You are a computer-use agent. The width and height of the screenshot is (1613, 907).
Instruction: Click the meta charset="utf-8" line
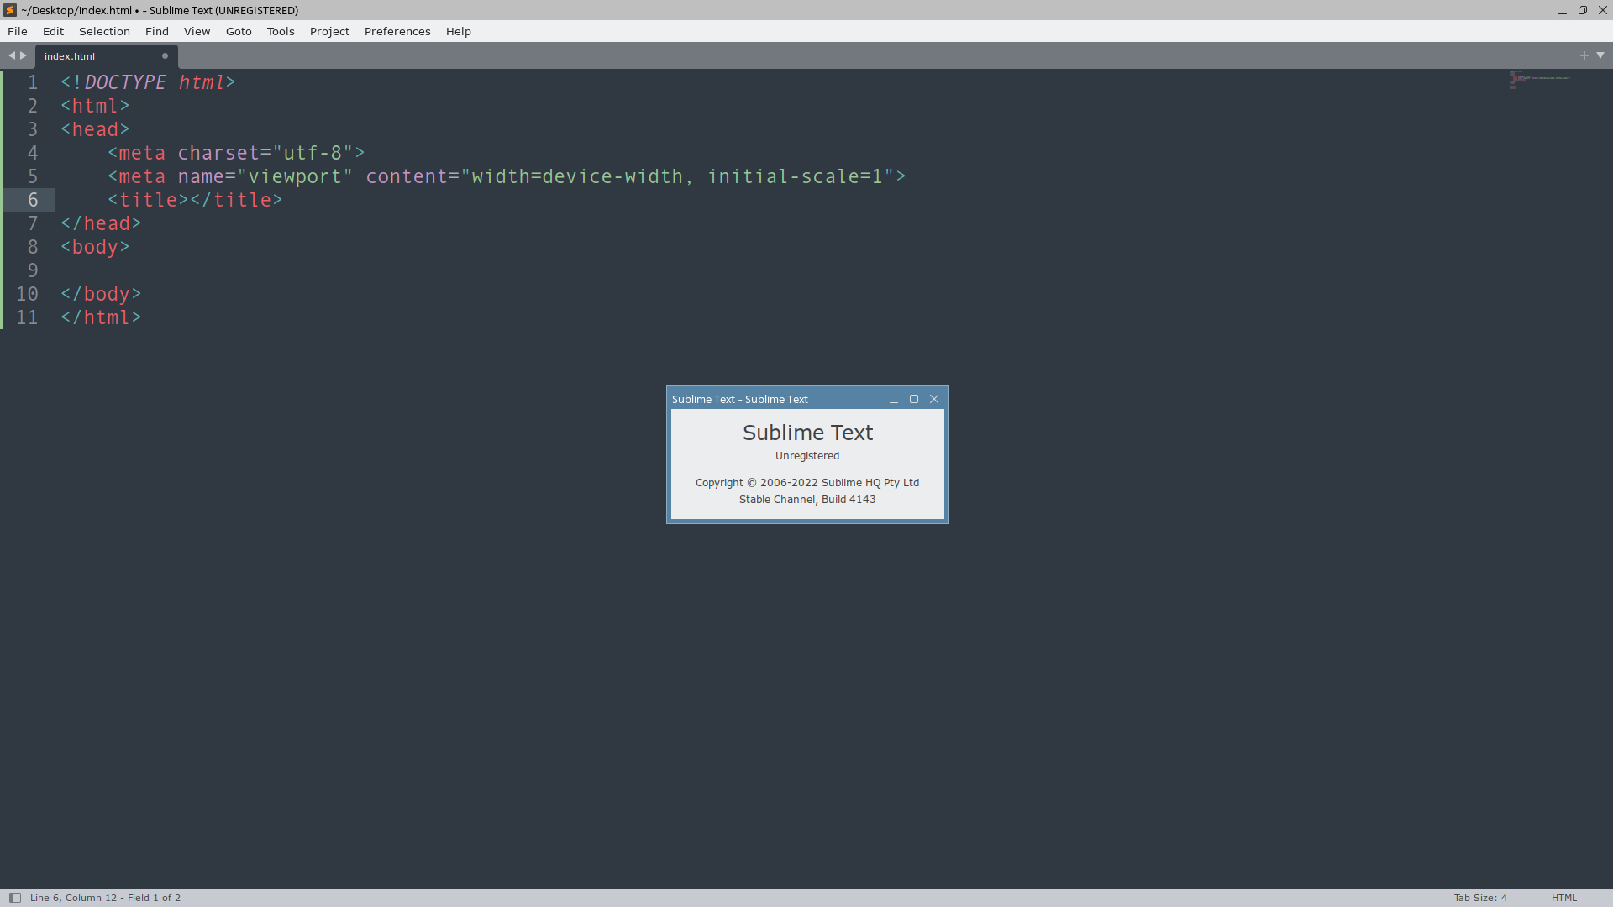pyautogui.click(x=236, y=153)
